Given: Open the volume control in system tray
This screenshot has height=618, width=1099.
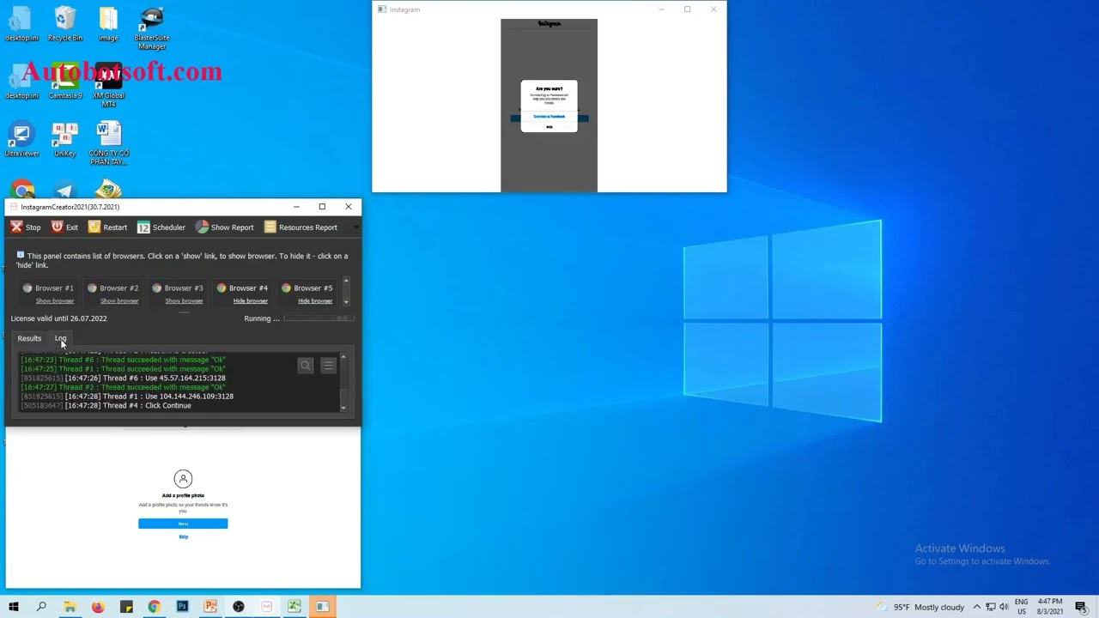Looking at the screenshot, I should (x=1004, y=607).
